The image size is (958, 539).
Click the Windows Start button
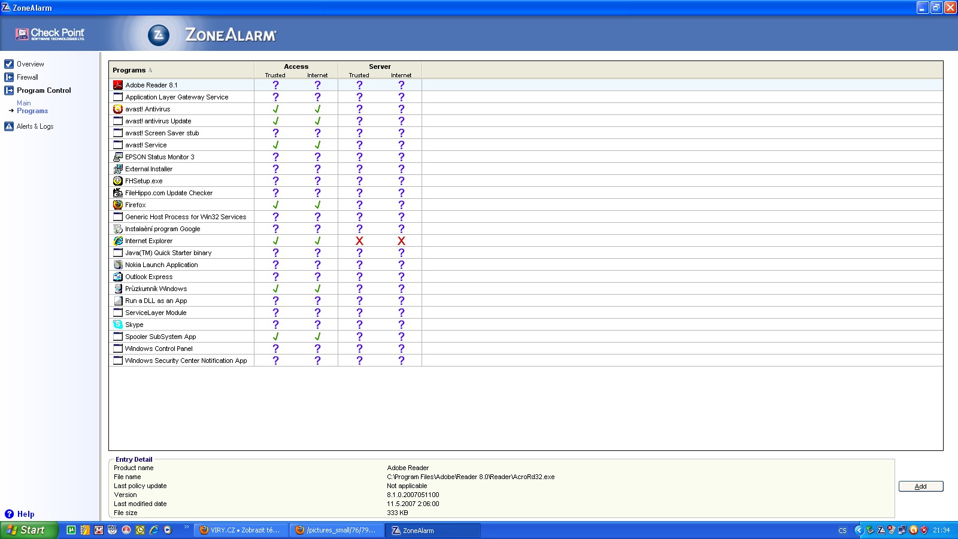pyautogui.click(x=28, y=530)
